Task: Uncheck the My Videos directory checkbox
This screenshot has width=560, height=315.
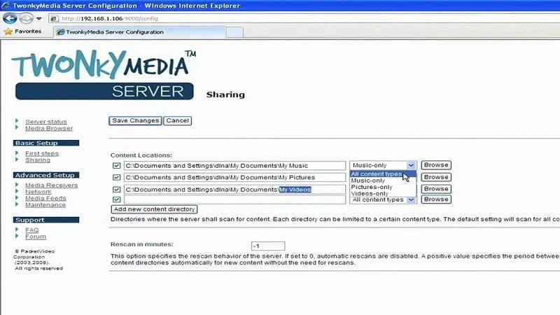Action: click(116, 189)
